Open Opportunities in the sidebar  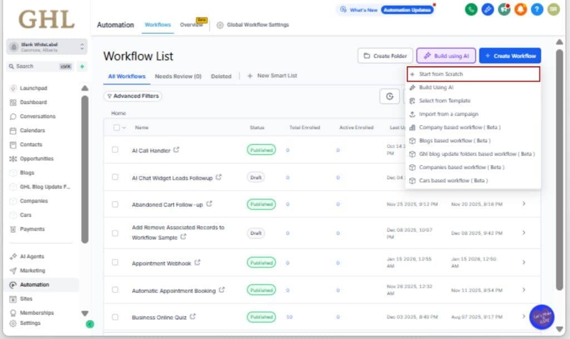[36, 158]
